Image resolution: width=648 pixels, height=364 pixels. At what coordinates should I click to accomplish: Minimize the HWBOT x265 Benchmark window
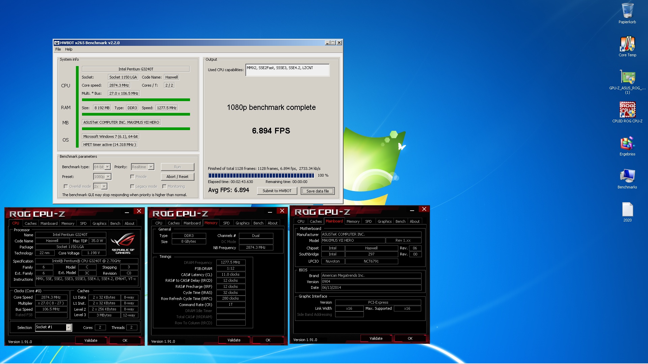(327, 43)
